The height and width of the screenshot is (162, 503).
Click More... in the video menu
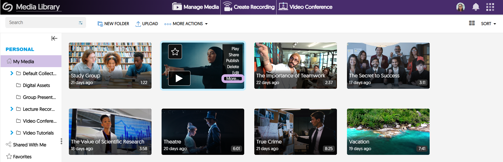(233, 78)
